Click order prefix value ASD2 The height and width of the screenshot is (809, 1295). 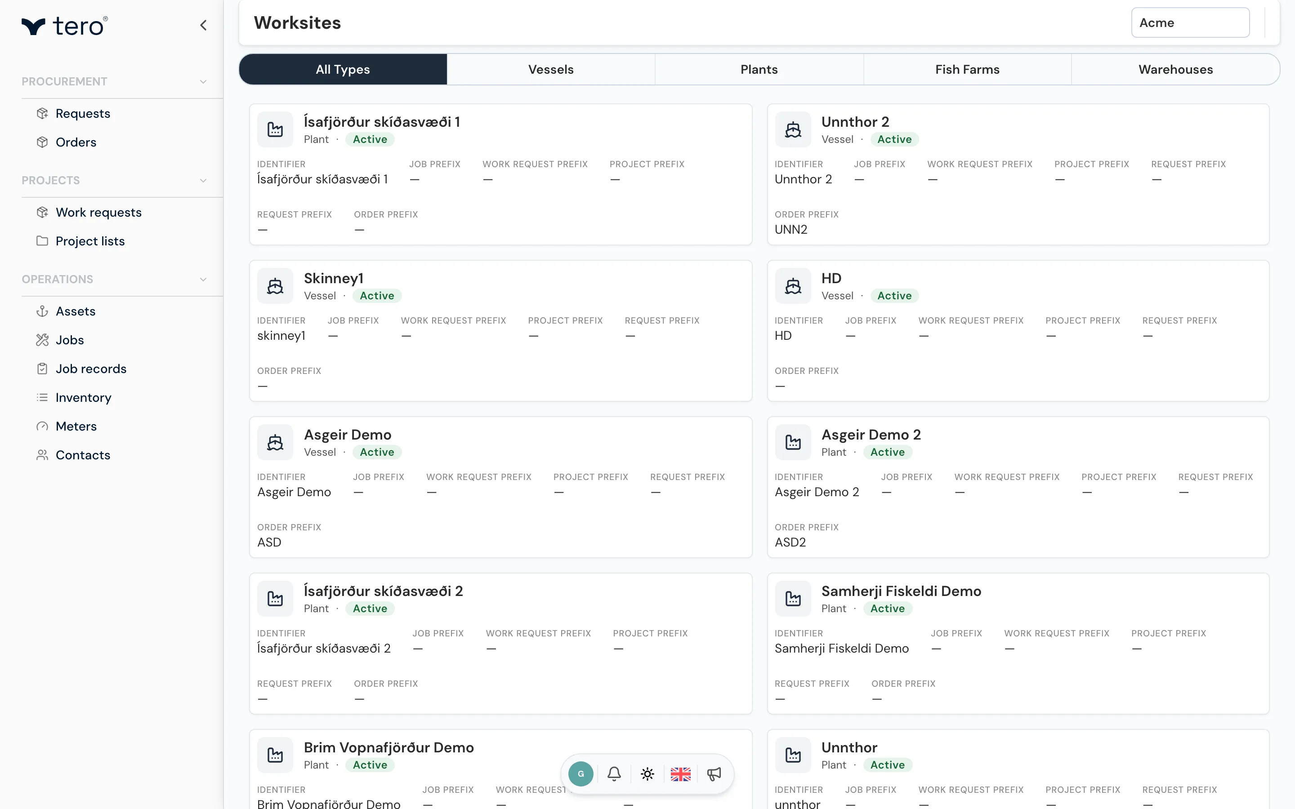[790, 542]
